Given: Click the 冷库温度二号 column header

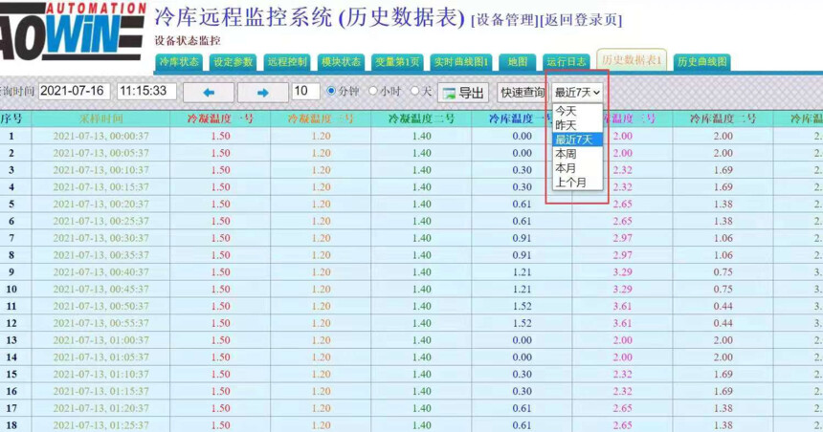Looking at the screenshot, I should pos(723,119).
